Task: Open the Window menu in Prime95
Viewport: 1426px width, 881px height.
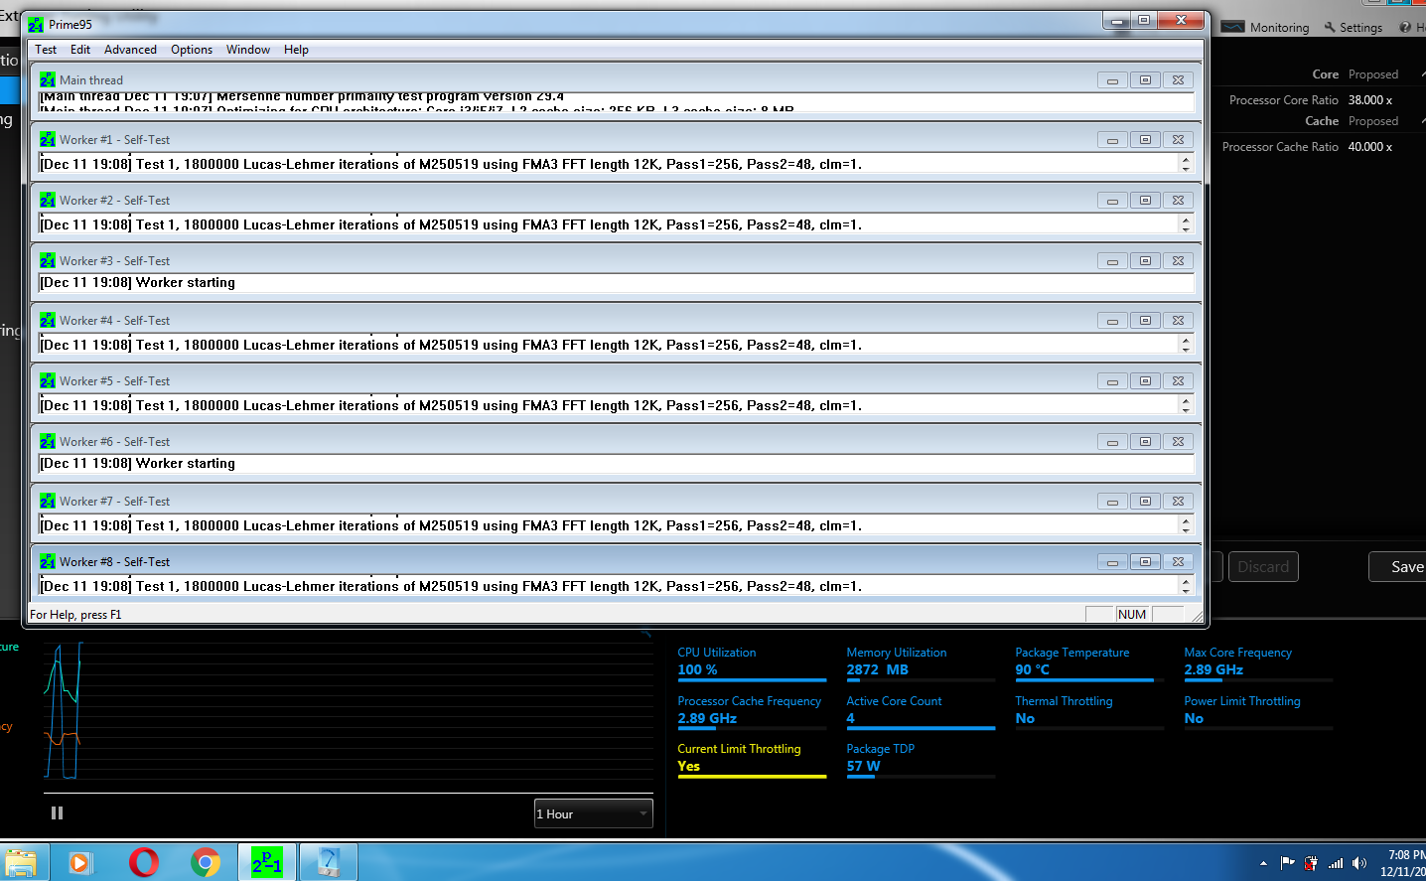Action: pos(248,50)
